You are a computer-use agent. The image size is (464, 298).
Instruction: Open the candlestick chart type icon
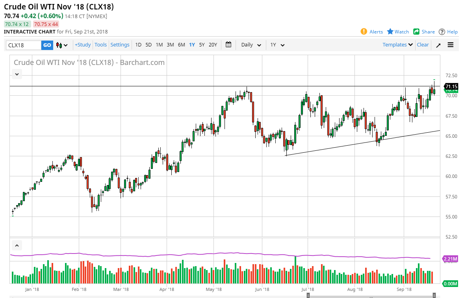tap(58, 45)
